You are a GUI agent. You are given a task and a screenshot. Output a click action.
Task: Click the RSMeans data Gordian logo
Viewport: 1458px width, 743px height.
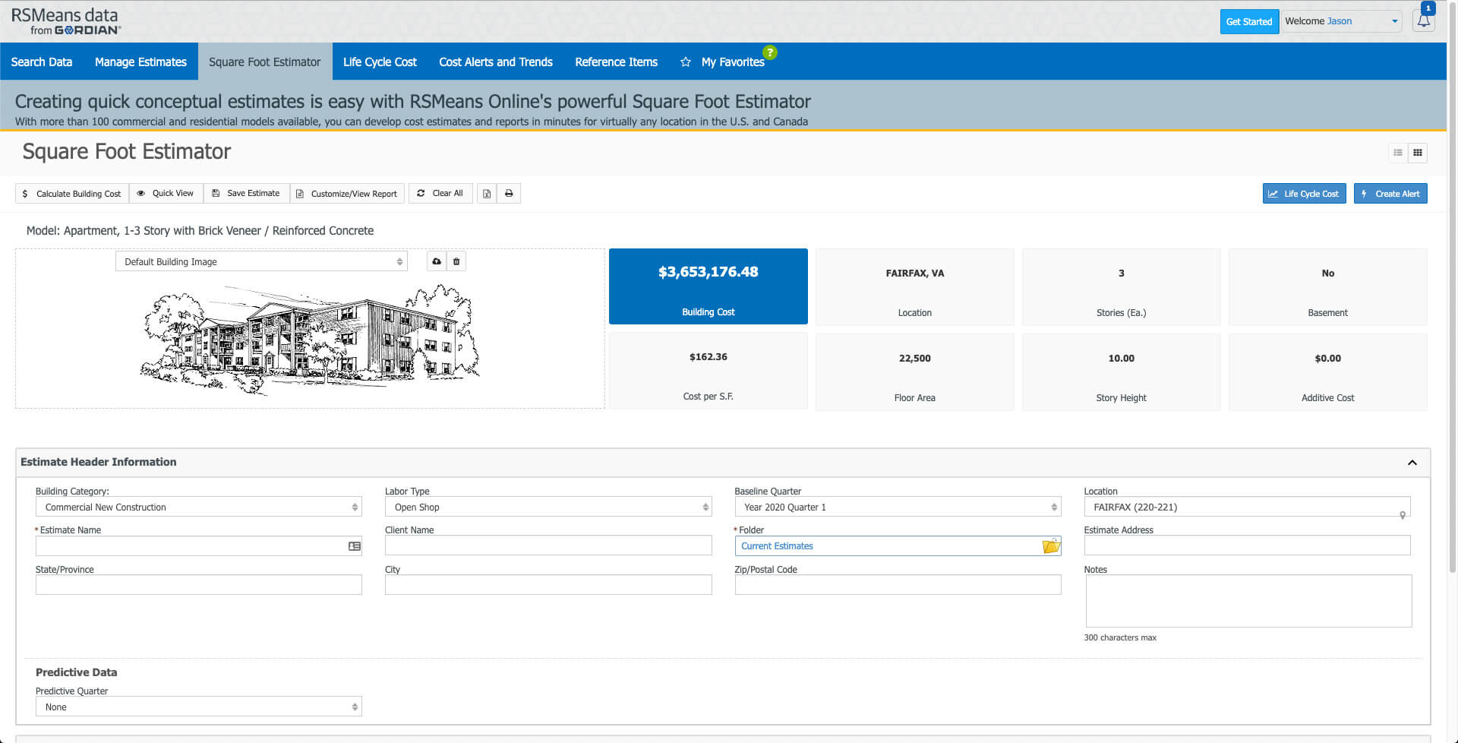pos(65,21)
